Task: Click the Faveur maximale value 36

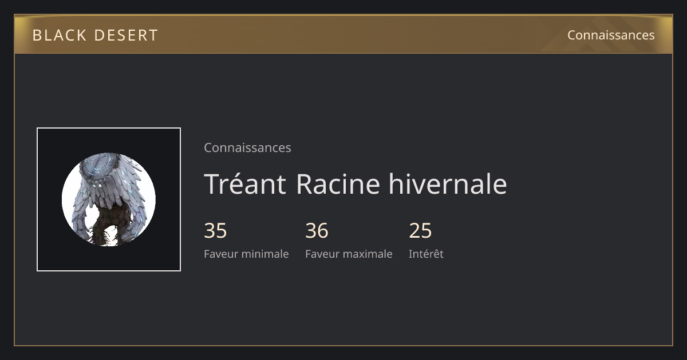Action: tap(317, 231)
